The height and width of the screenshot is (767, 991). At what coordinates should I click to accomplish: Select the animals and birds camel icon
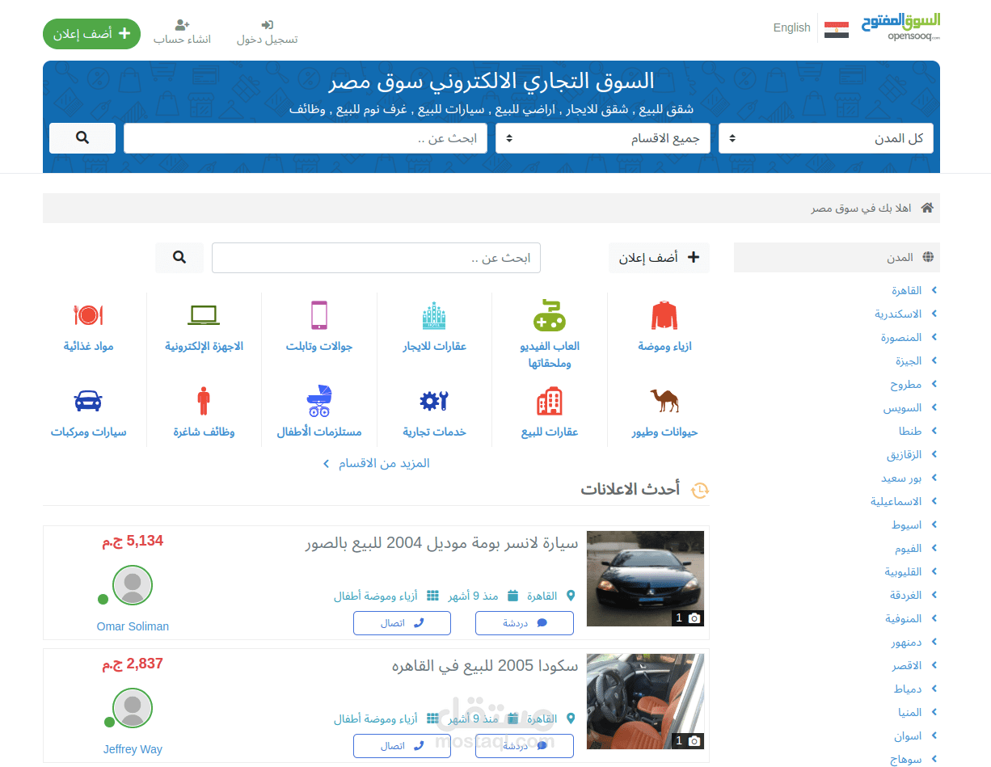tap(664, 401)
